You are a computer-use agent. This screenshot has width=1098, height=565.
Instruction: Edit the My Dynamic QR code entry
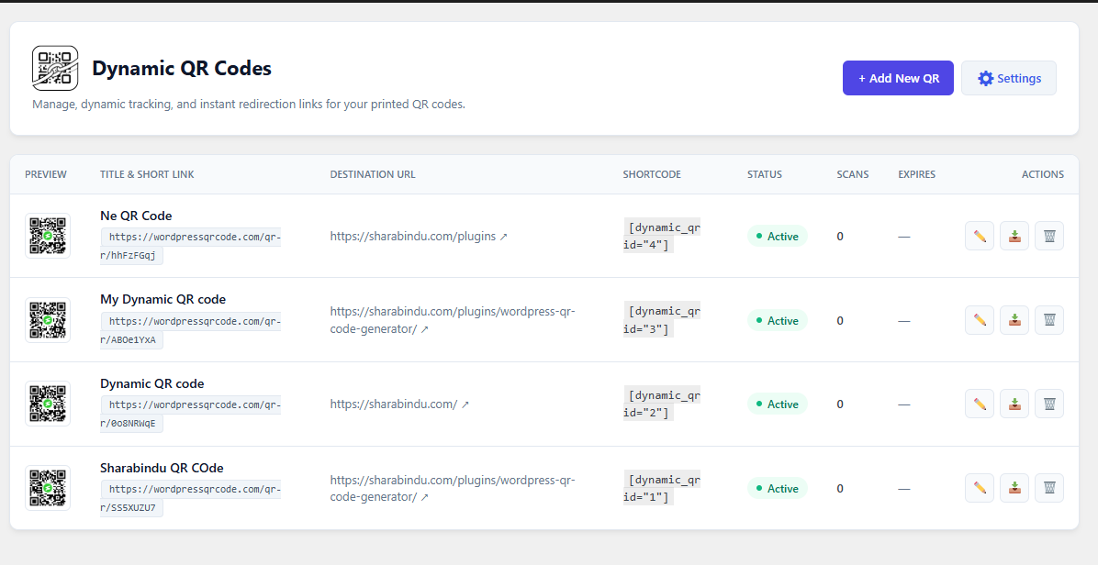pyautogui.click(x=979, y=320)
